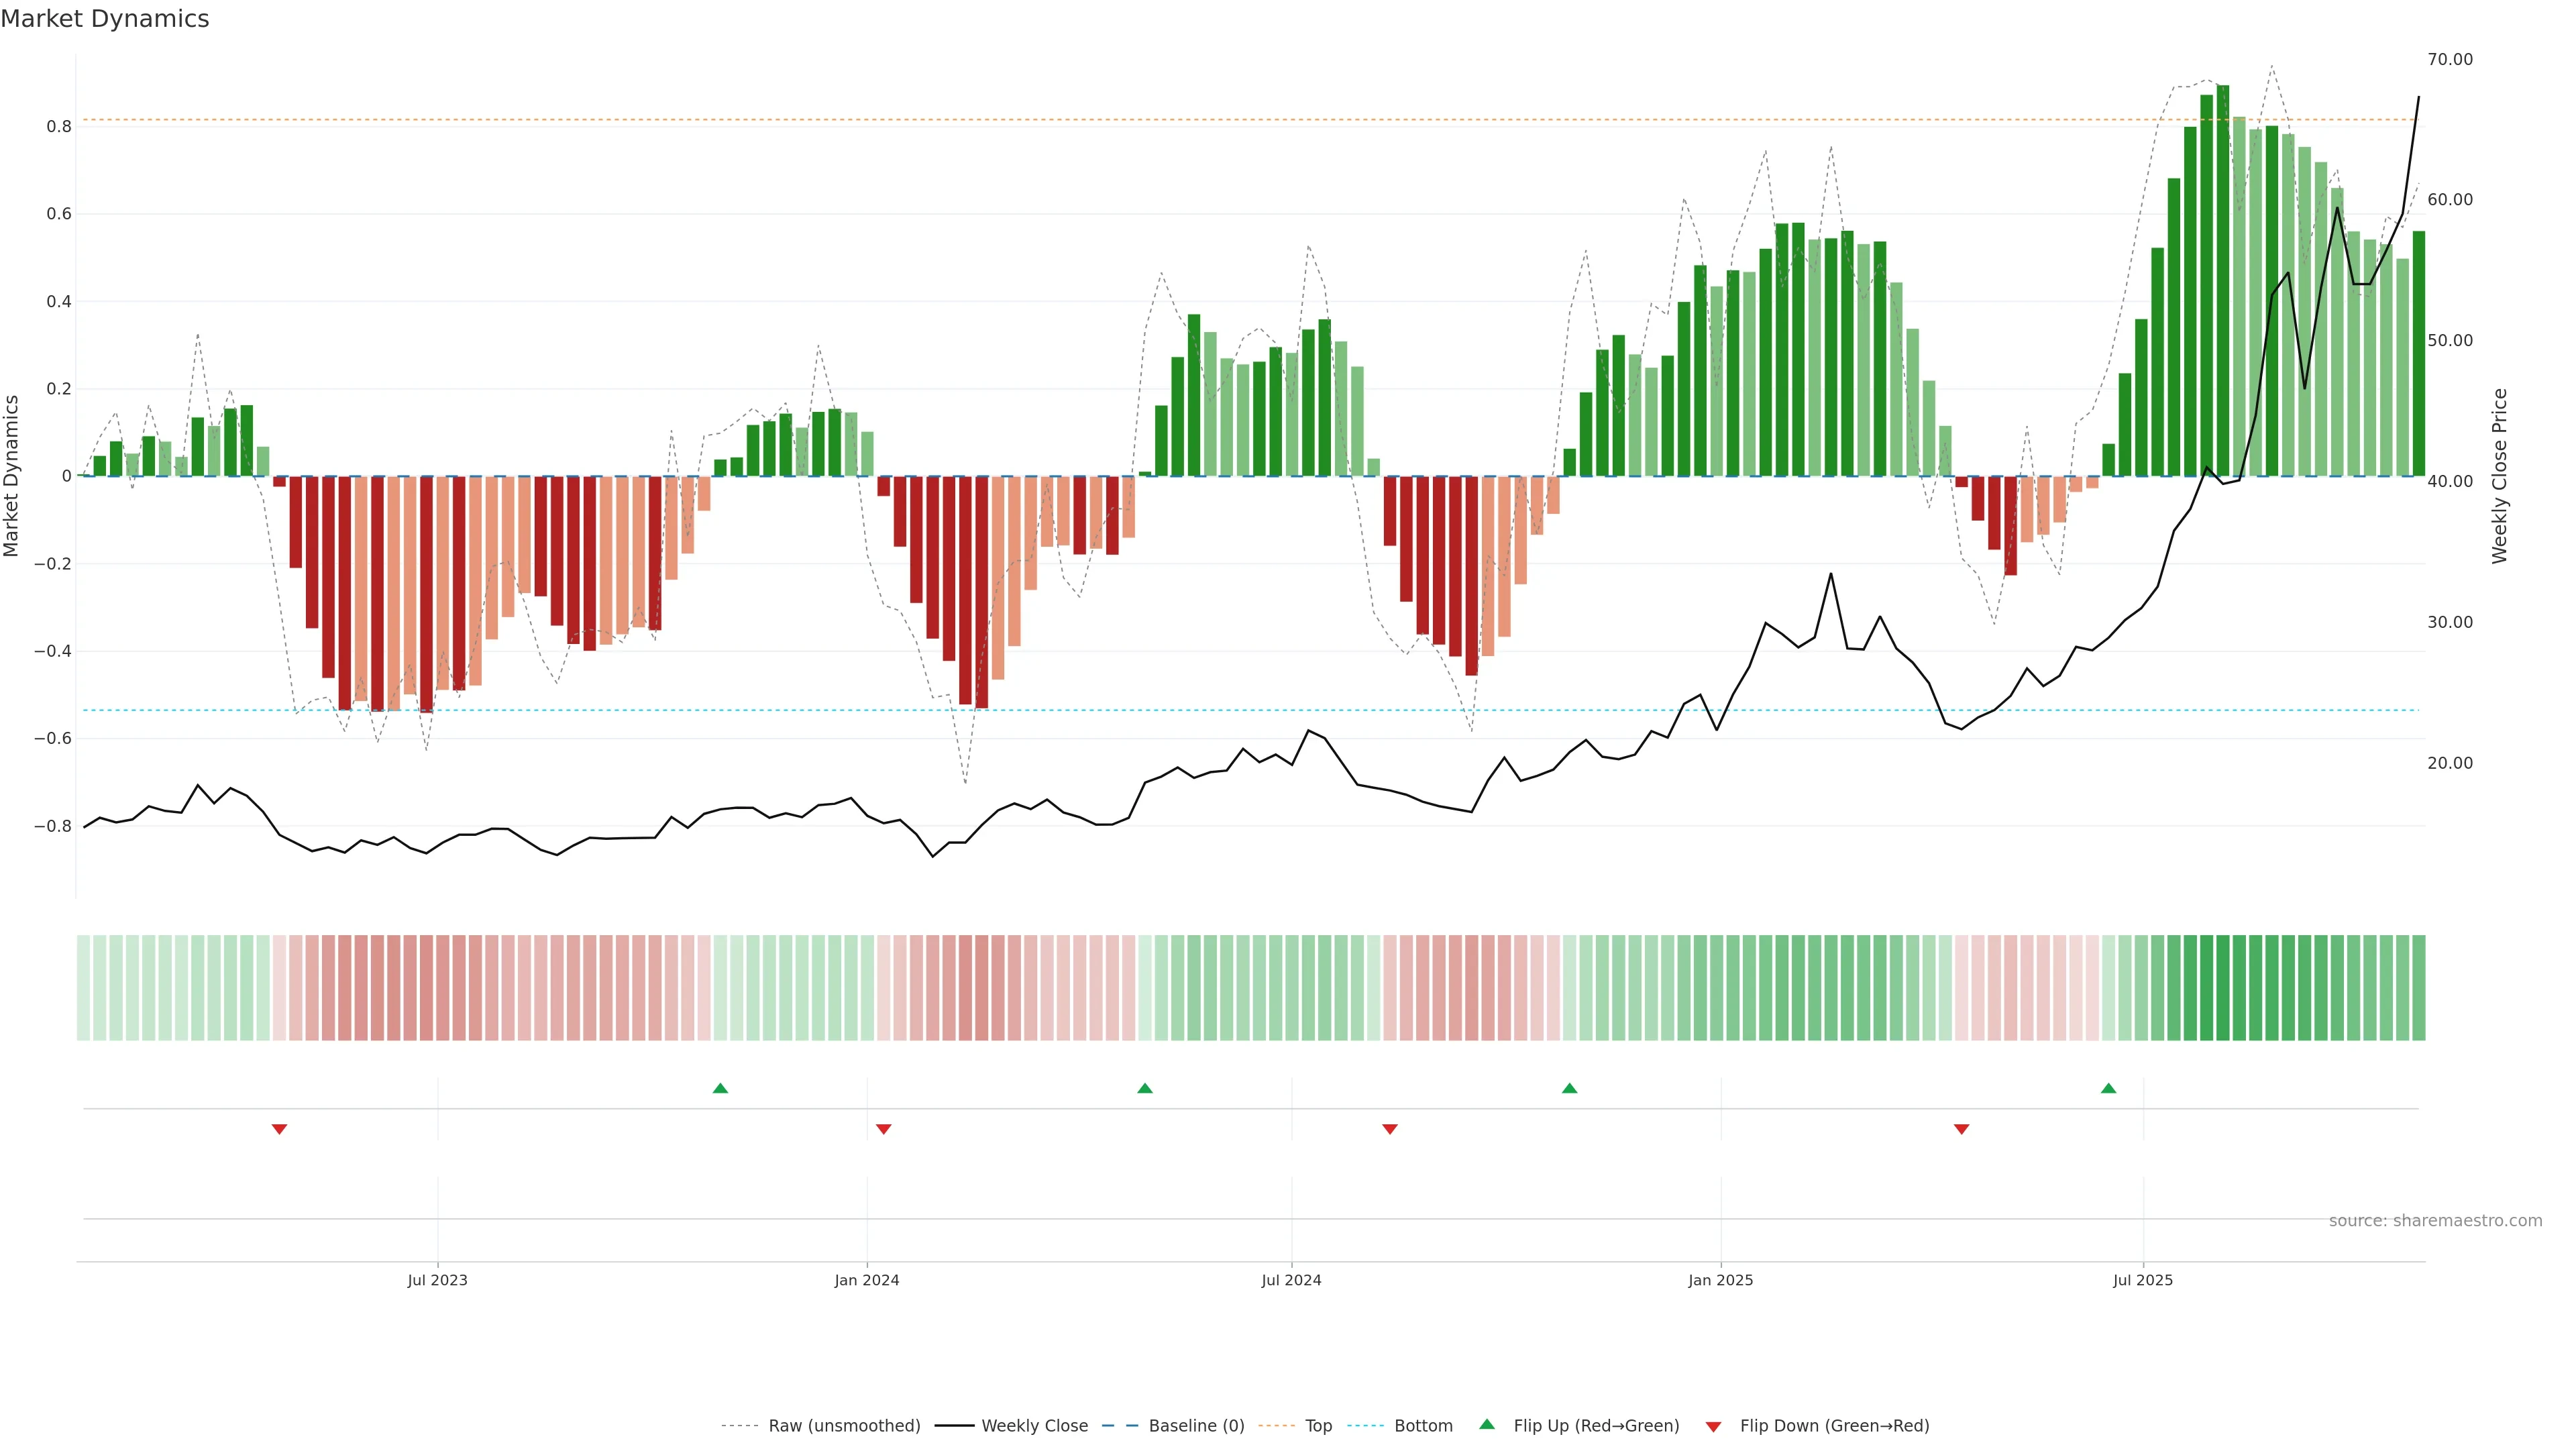This screenshot has width=2576, height=1449.
Task: Click the flip-up marker nearest Jul 2025
Action: [2108, 1088]
